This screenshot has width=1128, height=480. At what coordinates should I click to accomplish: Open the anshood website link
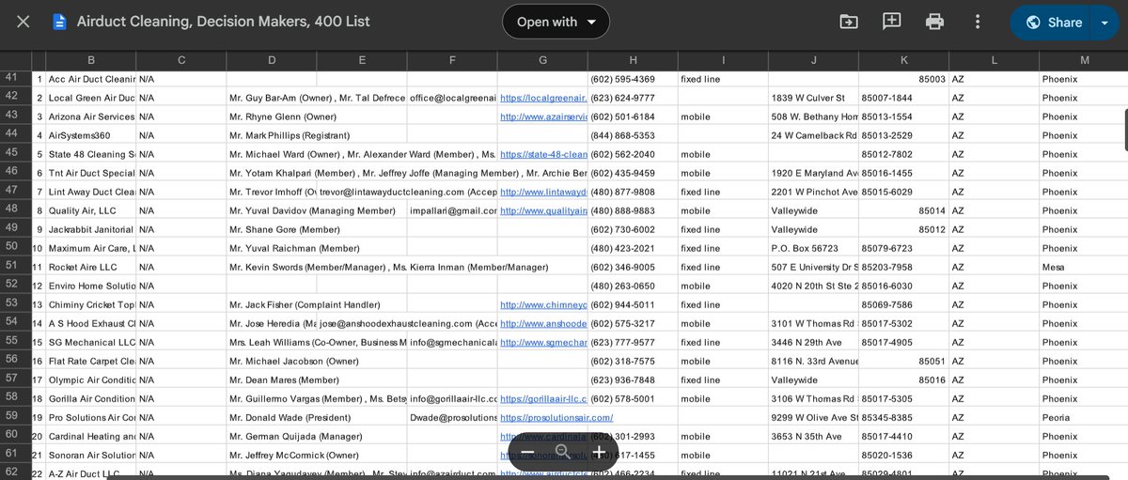click(x=543, y=323)
